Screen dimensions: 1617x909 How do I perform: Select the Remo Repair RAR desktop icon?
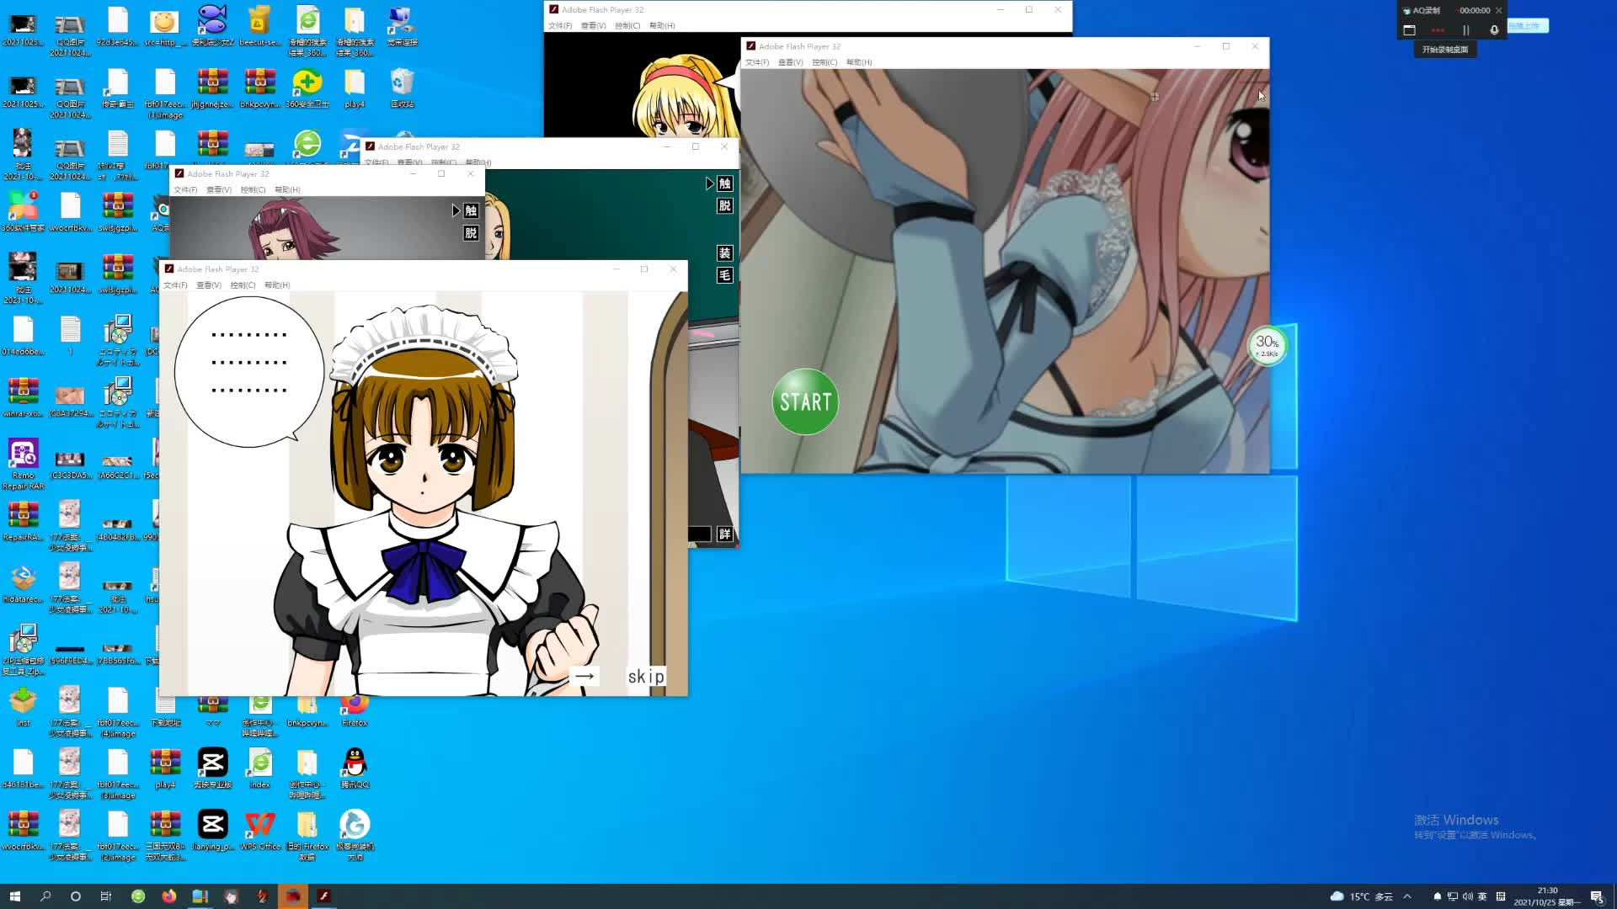23,464
